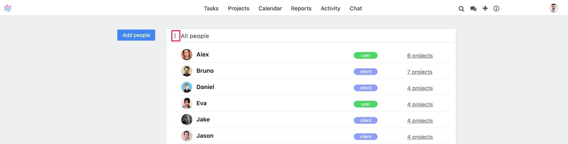Image resolution: width=568 pixels, height=144 pixels.
Task: Switch to the Projects tab
Action: click(x=238, y=8)
